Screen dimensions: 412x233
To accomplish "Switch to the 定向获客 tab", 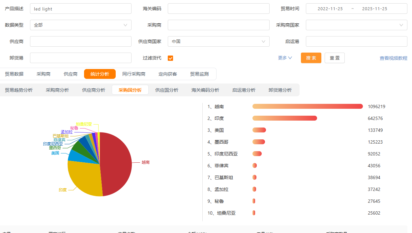I will pyautogui.click(x=168, y=74).
